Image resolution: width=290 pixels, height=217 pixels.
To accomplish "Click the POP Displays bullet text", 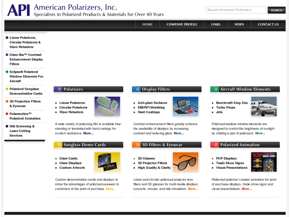I will [x=226, y=158].
